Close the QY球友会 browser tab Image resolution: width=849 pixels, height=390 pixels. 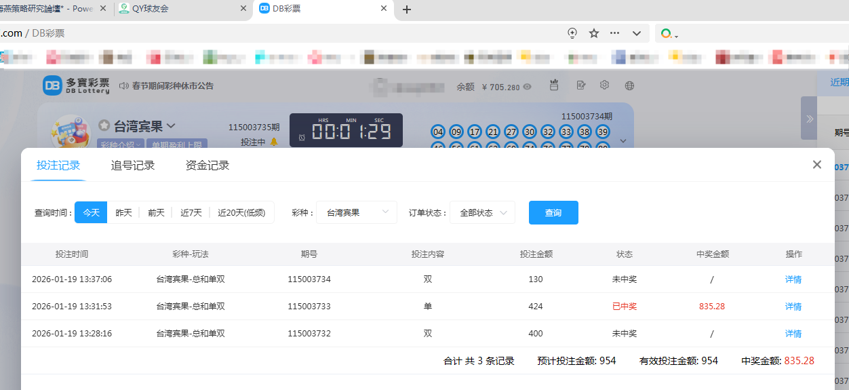coord(243,9)
